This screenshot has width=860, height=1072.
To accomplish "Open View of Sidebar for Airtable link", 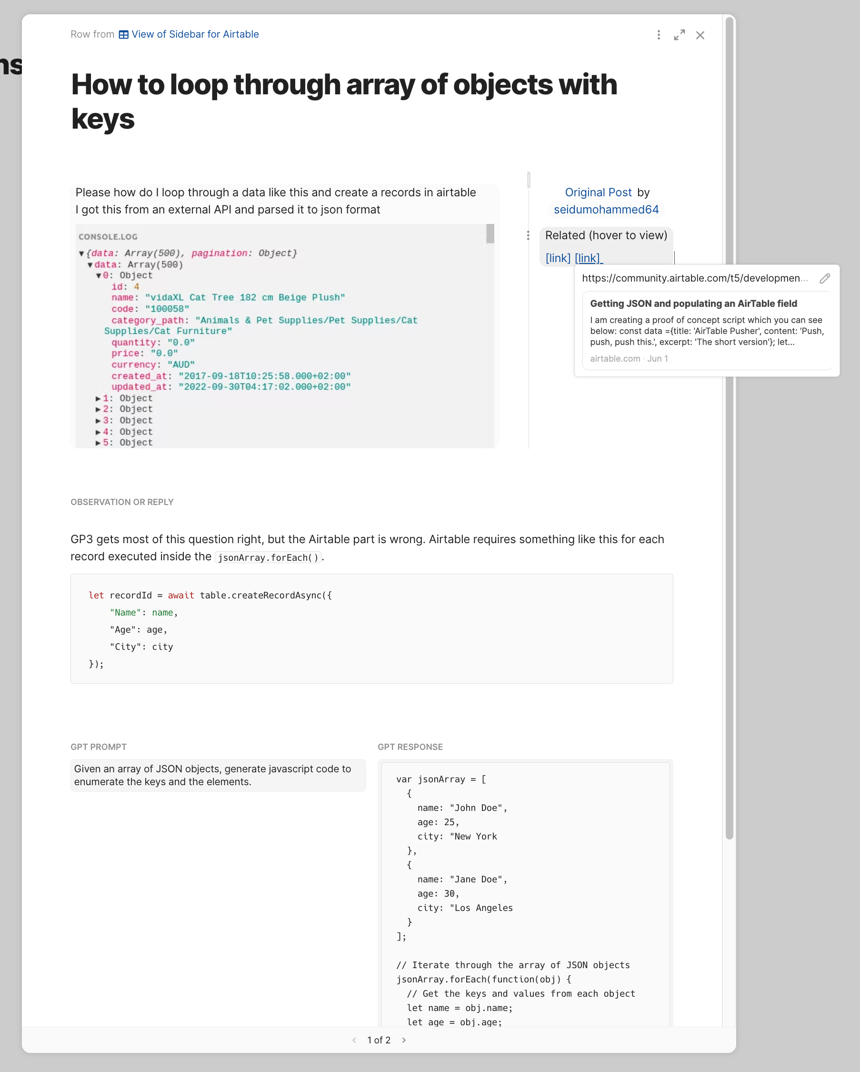I will pos(195,34).
